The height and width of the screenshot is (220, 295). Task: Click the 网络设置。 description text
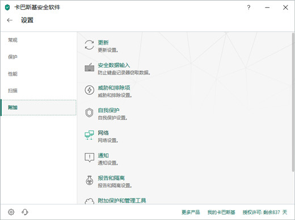pos(108,140)
